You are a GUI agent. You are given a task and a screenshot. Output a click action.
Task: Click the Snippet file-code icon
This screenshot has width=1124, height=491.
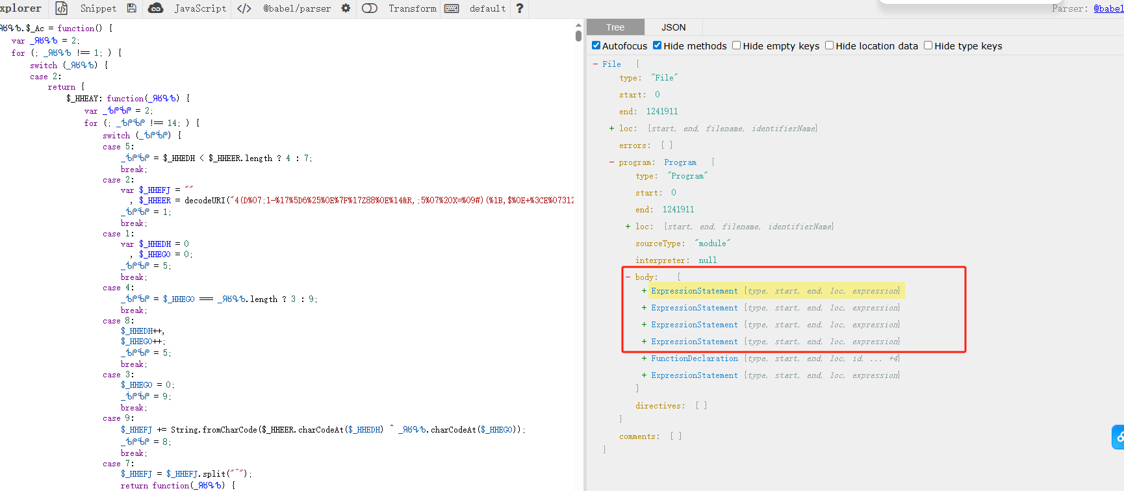click(x=61, y=8)
